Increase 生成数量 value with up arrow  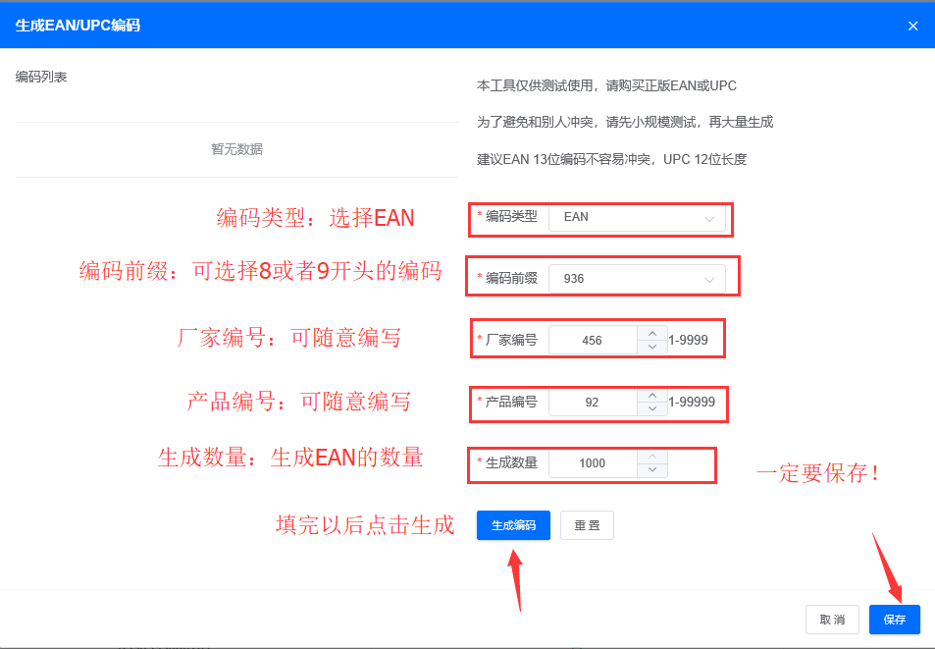coord(652,457)
